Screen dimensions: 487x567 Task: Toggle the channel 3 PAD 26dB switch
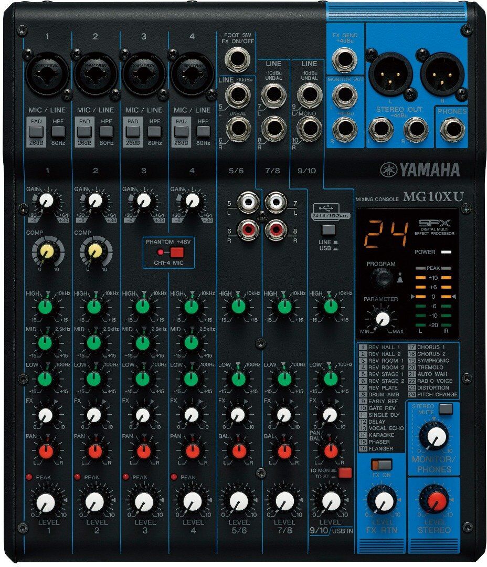(x=133, y=132)
